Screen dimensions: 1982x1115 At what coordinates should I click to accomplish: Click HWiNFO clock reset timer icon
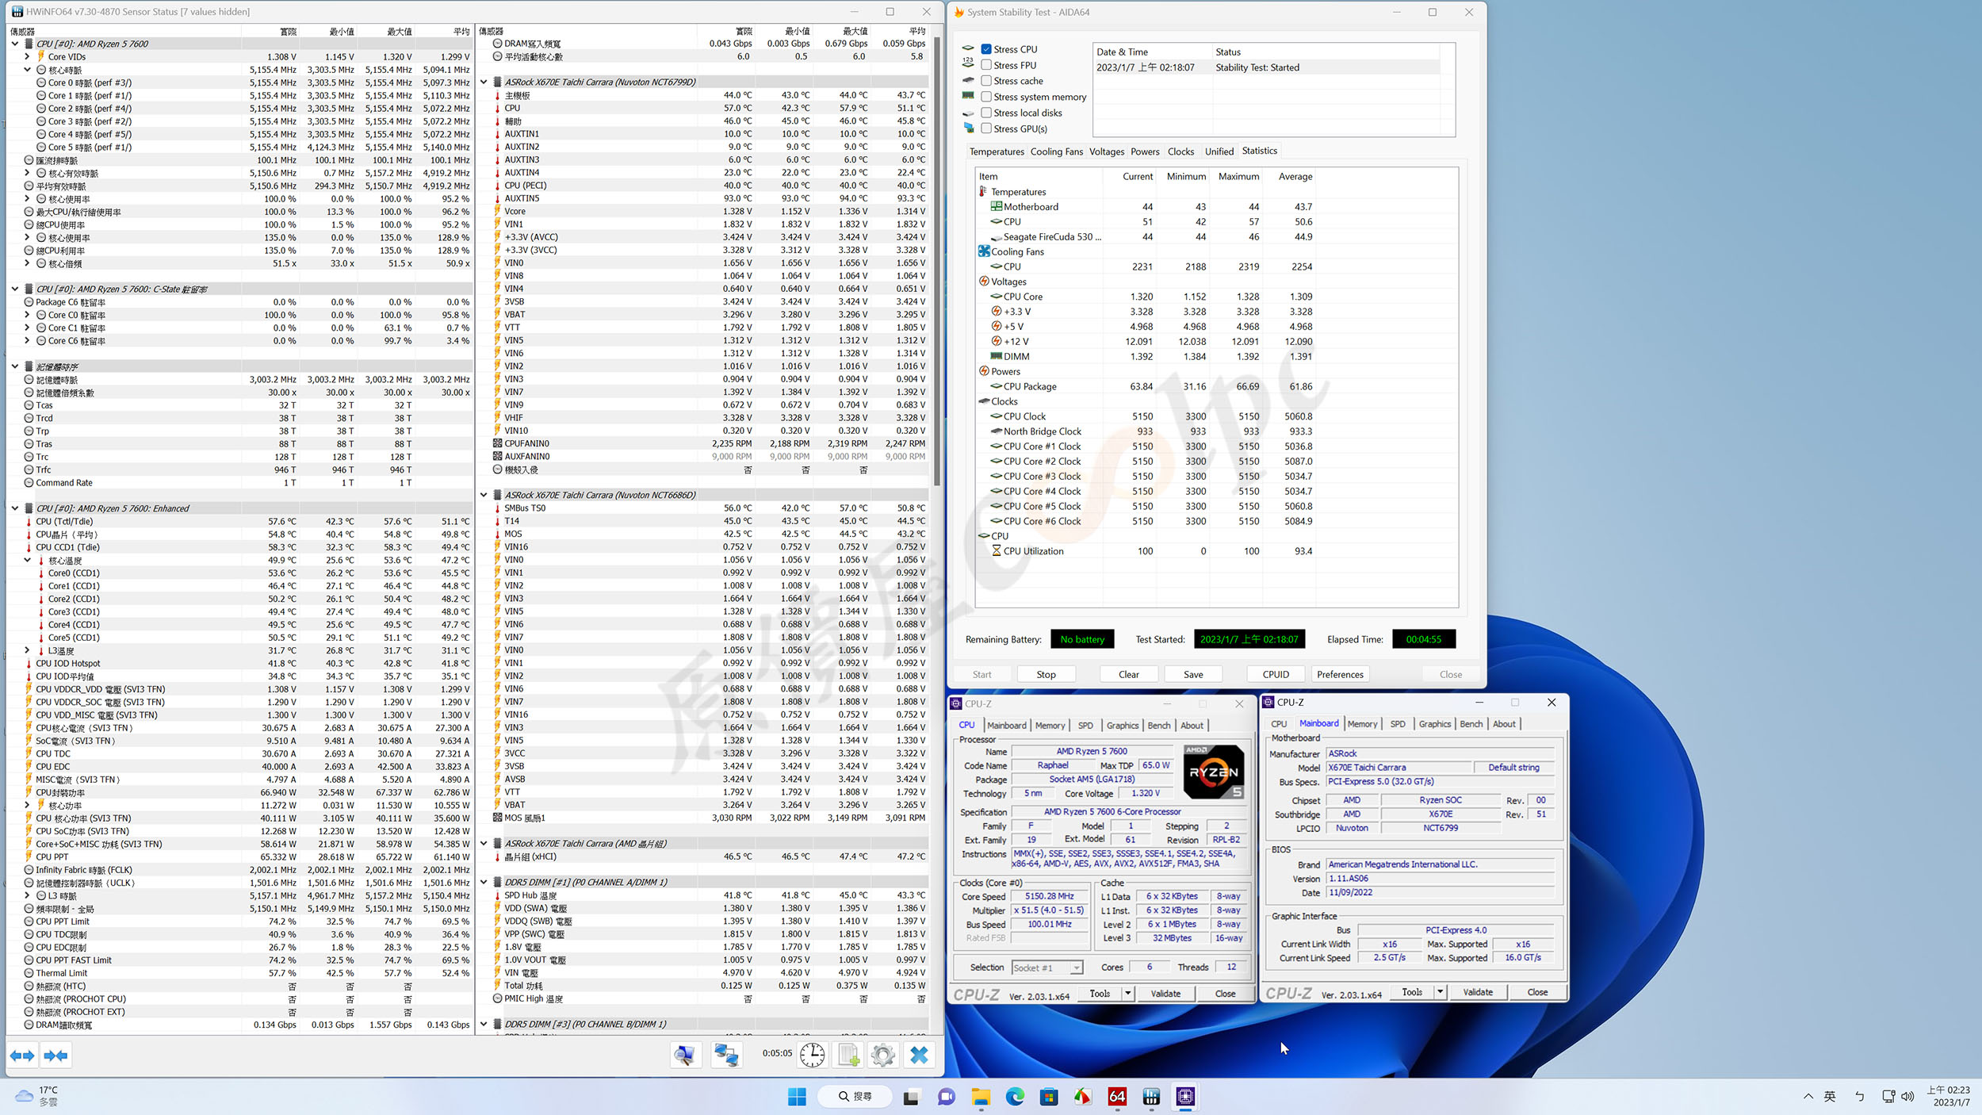(x=812, y=1055)
